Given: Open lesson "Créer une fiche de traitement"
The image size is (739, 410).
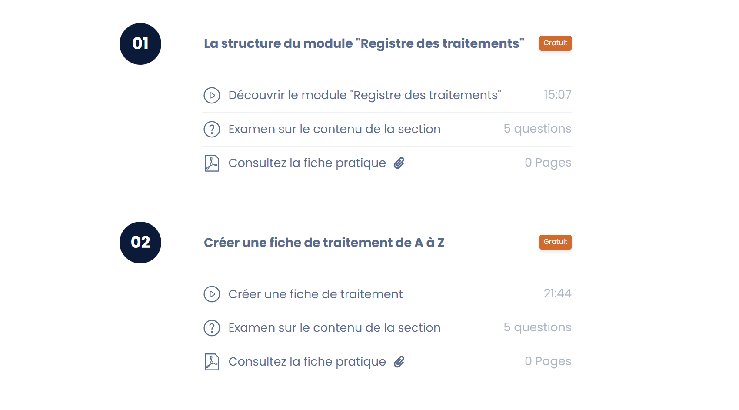Looking at the screenshot, I should pyautogui.click(x=315, y=294).
